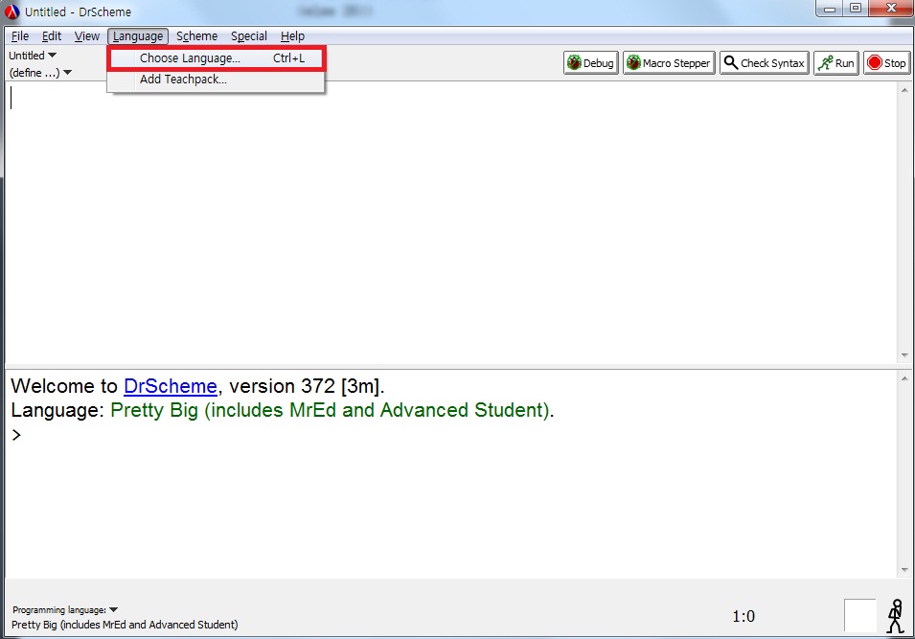915x639 pixels.
Task: Click the walking figure status icon
Action: 896,616
